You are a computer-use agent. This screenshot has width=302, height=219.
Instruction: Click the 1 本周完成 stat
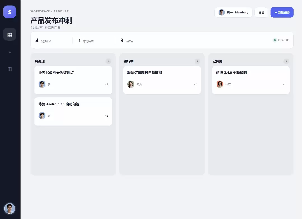pyautogui.click(x=86, y=40)
